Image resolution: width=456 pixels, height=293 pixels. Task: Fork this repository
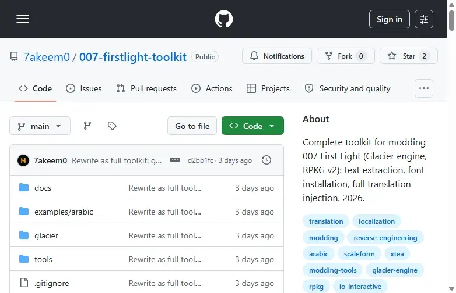tap(345, 56)
